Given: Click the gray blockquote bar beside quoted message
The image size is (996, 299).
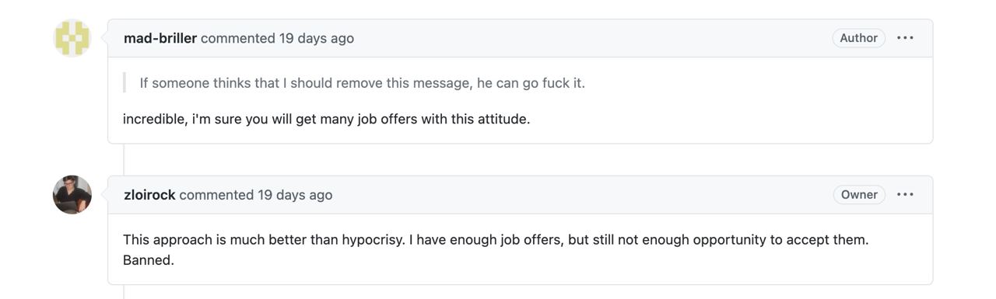Looking at the screenshot, I should pos(124,83).
